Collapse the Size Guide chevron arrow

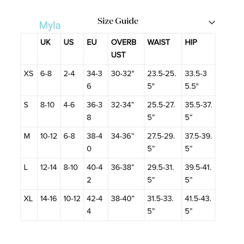tap(212, 22)
